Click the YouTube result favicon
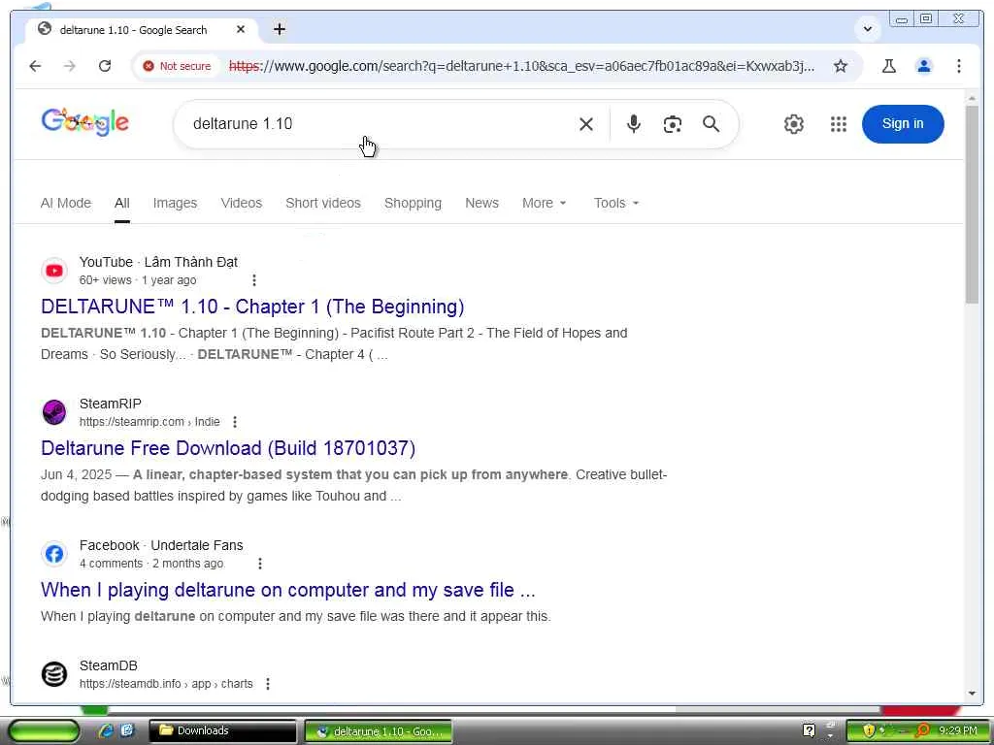This screenshot has height=745, width=994. tap(54, 271)
